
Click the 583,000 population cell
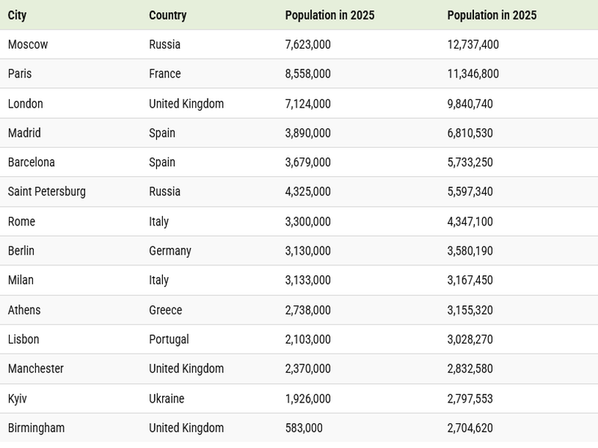coord(303,428)
